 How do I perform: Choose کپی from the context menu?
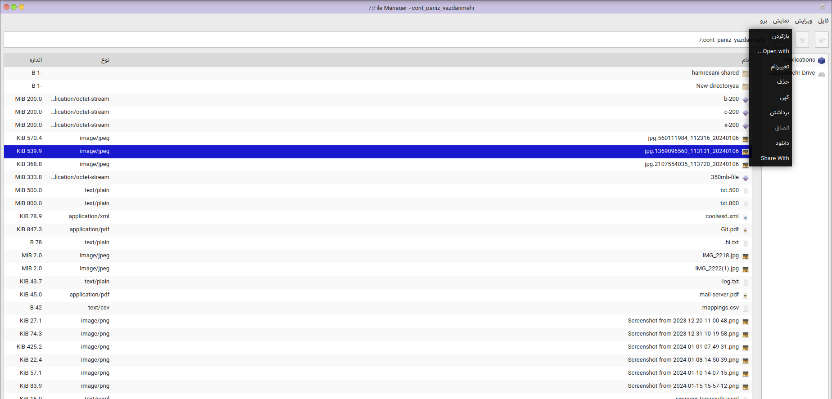pyautogui.click(x=770, y=97)
